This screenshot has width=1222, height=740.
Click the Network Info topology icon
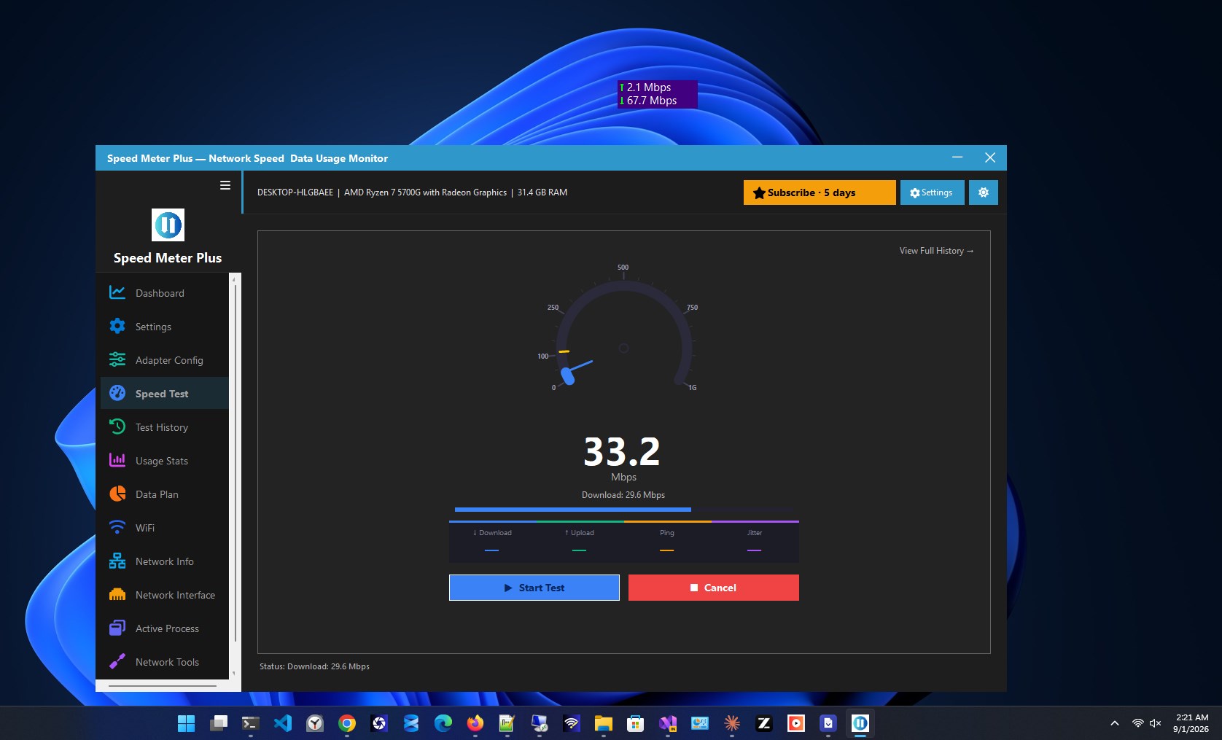coord(117,561)
